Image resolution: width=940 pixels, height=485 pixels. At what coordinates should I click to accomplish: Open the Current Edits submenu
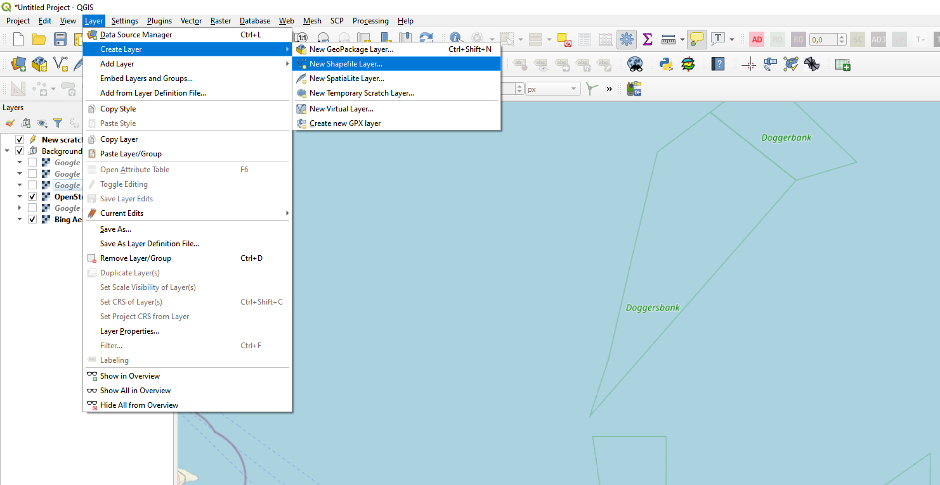(x=187, y=213)
